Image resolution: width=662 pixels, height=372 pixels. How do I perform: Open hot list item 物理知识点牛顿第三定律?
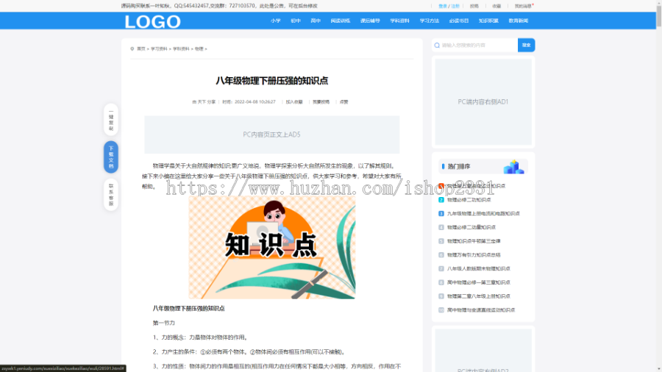tap(474, 241)
